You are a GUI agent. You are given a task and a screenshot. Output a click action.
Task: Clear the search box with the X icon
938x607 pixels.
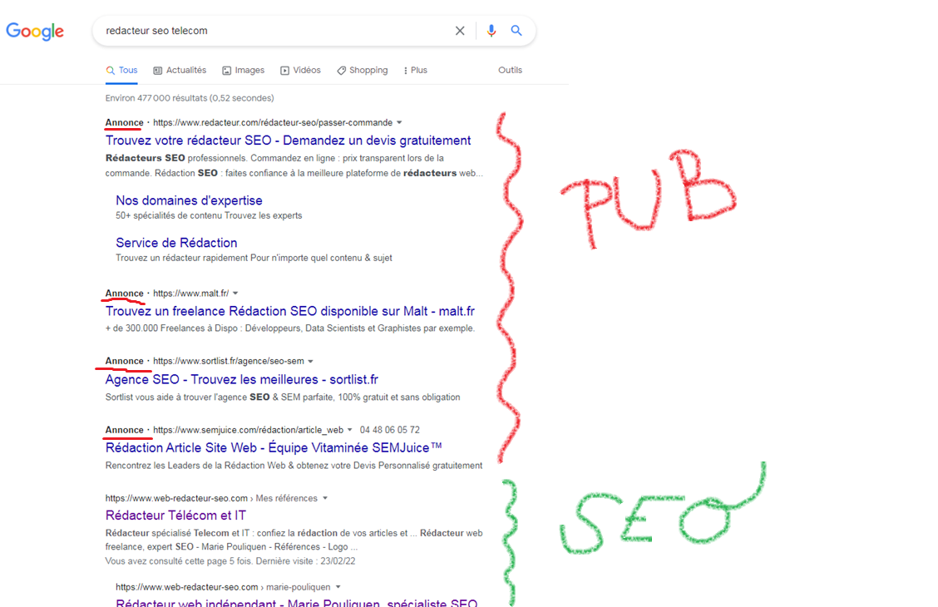point(459,31)
